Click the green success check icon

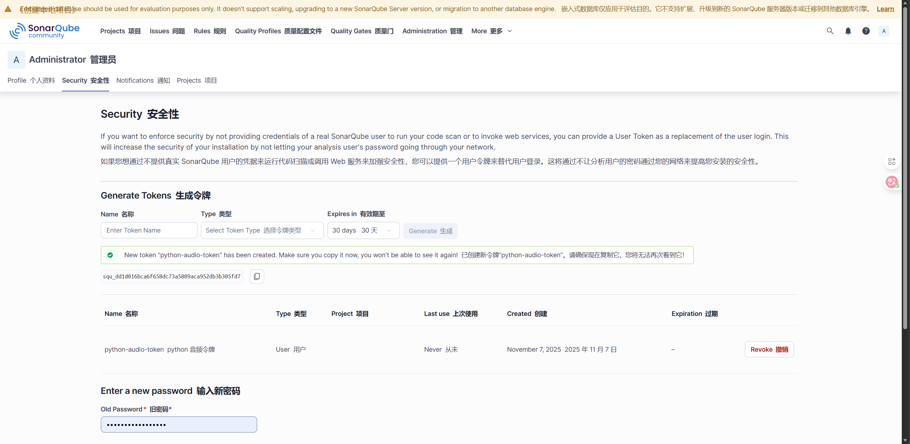[x=110, y=255]
